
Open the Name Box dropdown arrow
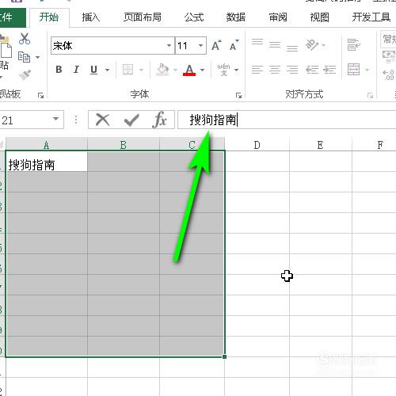click(55, 119)
